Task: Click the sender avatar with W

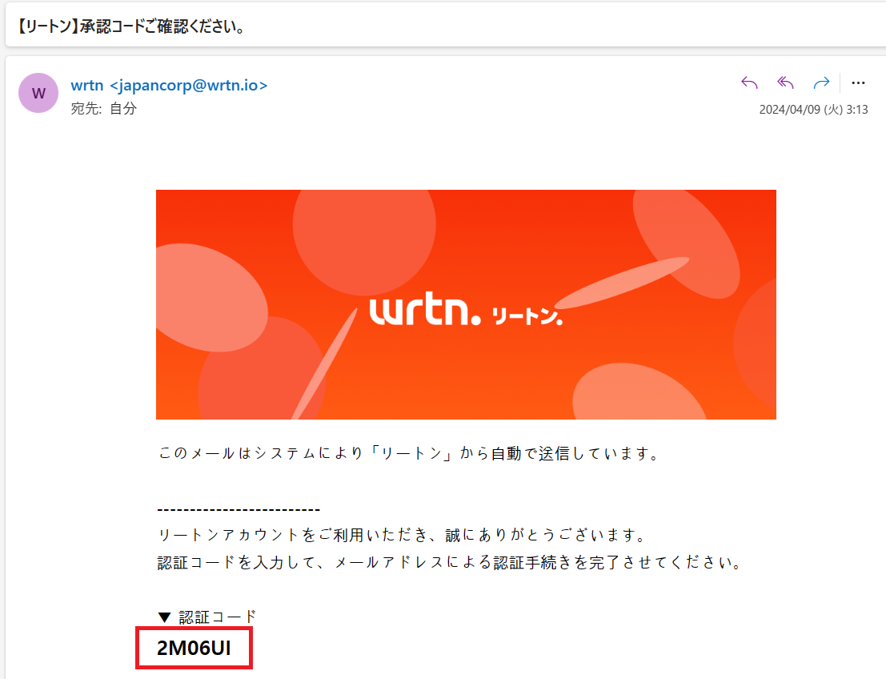Action: [x=38, y=93]
